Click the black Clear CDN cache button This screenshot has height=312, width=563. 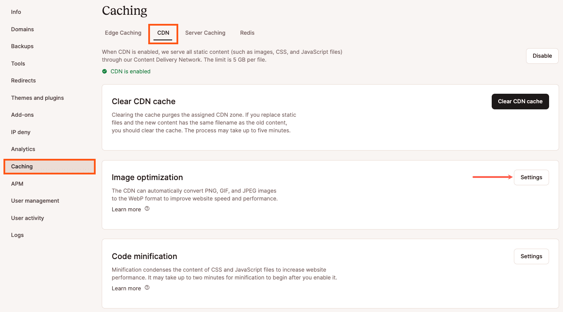(x=520, y=102)
